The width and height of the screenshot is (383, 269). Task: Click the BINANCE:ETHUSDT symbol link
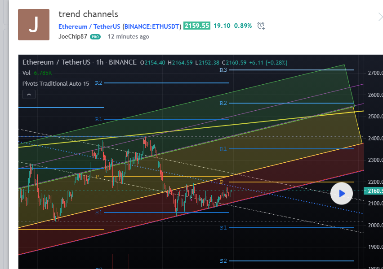(x=152, y=26)
